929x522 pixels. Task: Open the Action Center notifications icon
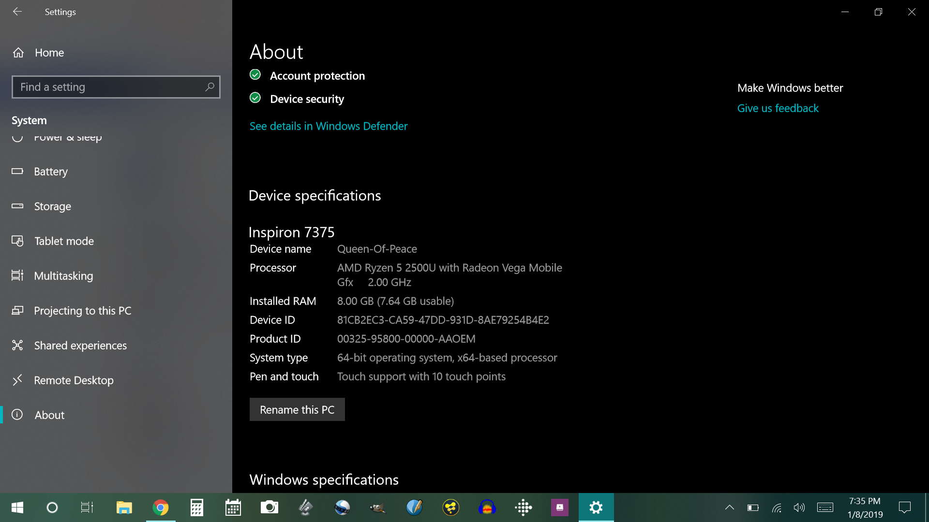(x=905, y=507)
